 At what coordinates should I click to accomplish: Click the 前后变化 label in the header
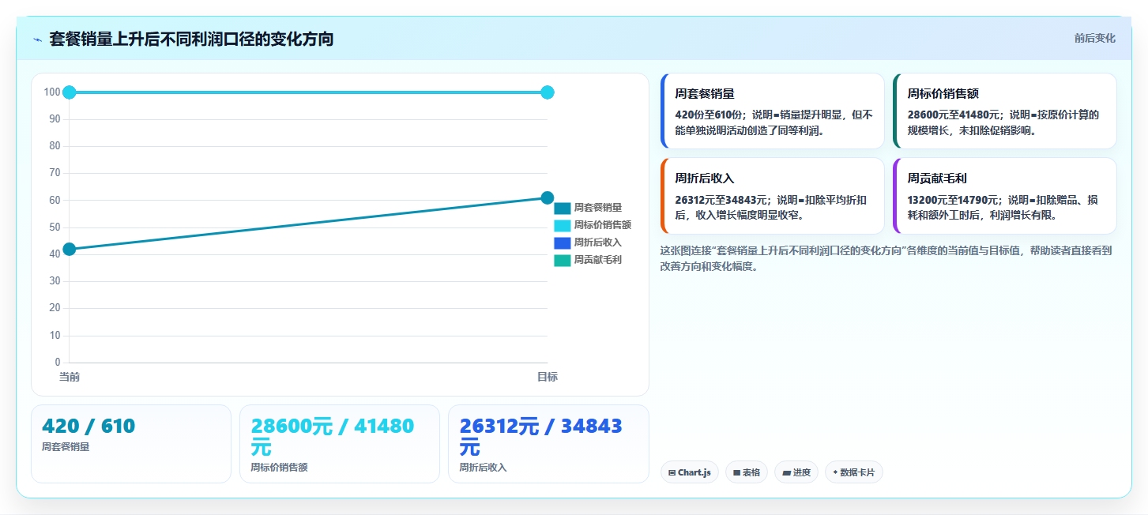1094,38
